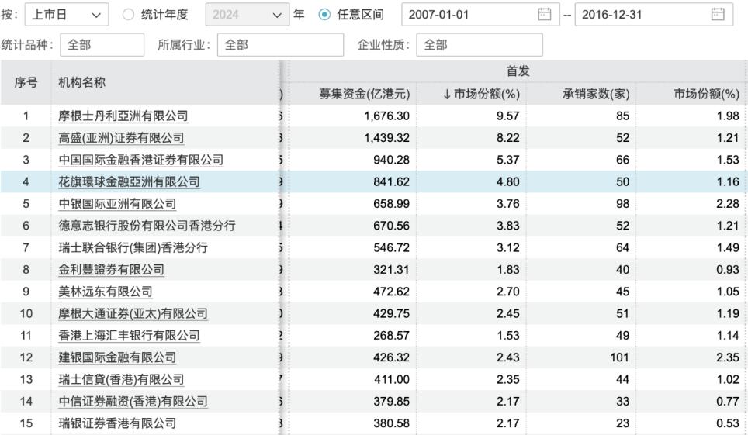Open 中银国际亚洲有限公司 link
Image resolution: width=748 pixels, height=435 pixels.
click(x=117, y=204)
